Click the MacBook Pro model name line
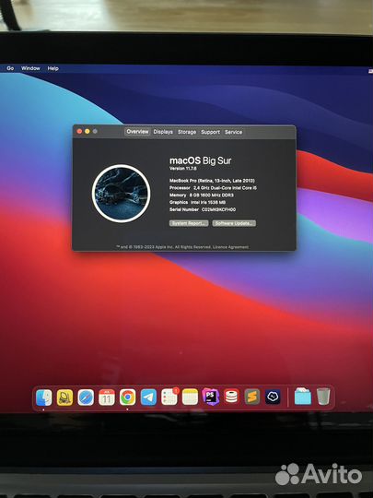This screenshot has height=498, width=373. tap(212, 181)
